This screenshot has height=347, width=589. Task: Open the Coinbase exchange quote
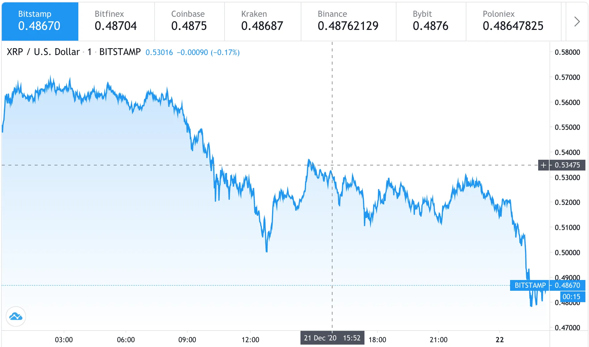(x=189, y=21)
